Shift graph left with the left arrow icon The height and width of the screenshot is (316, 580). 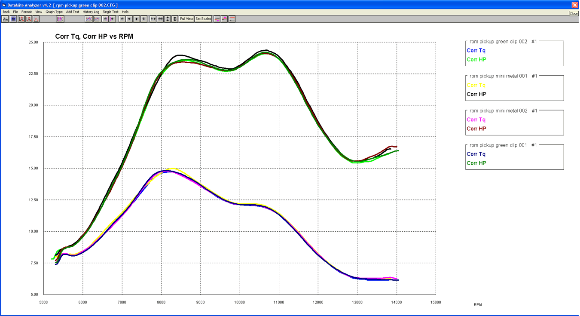pyautogui.click(x=122, y=19)
